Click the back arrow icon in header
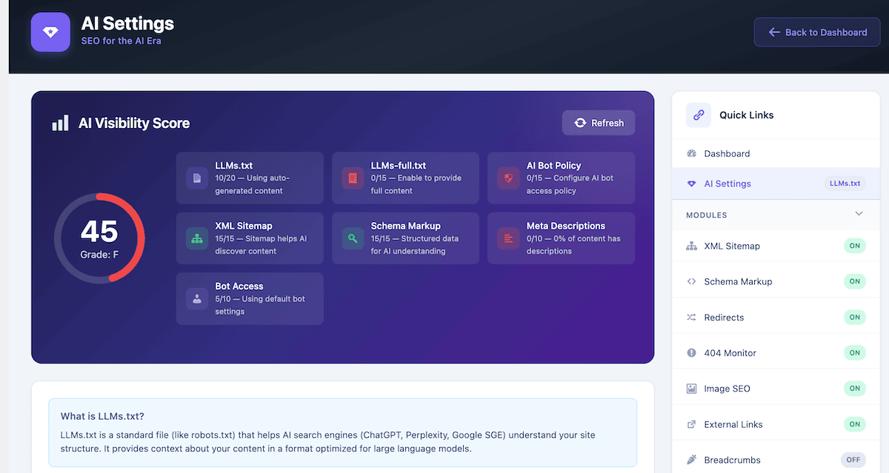The width and height of the screenshot is (889, 473). 774,33
